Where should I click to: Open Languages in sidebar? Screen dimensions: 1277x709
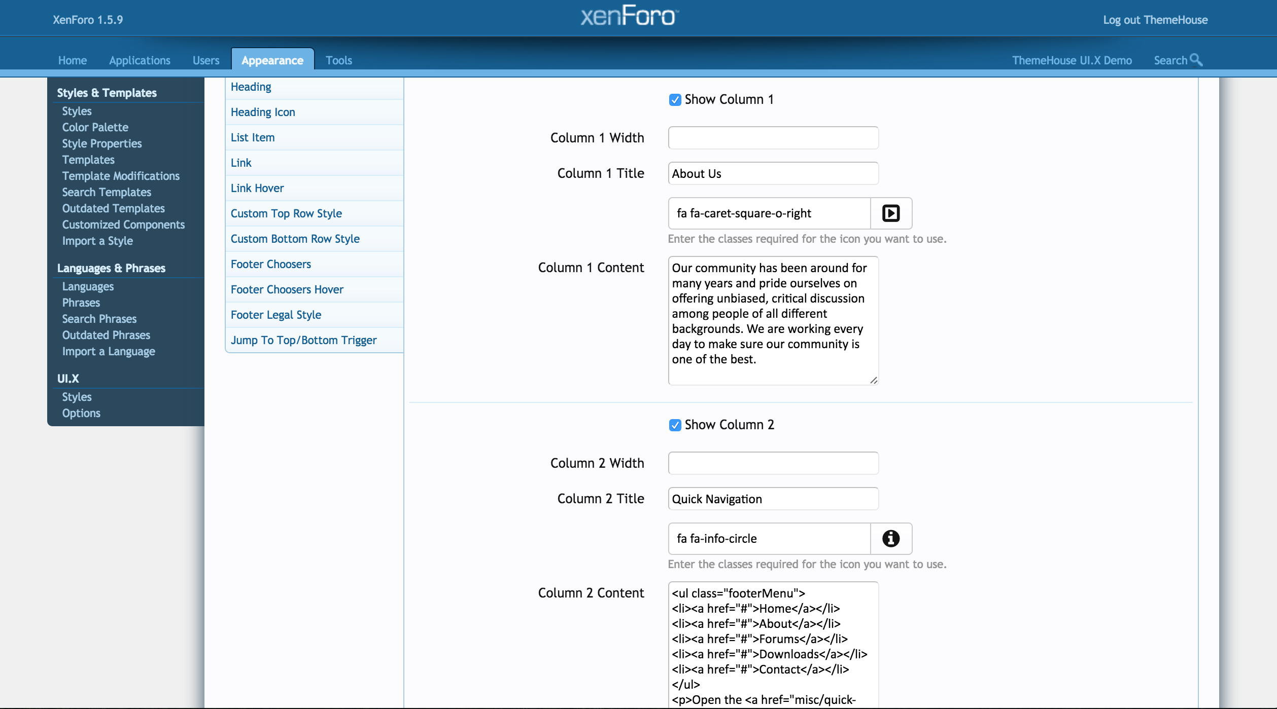(88, 286)
